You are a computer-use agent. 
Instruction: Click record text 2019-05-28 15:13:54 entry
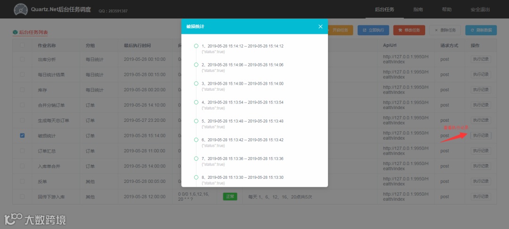(x=243, y=103)
